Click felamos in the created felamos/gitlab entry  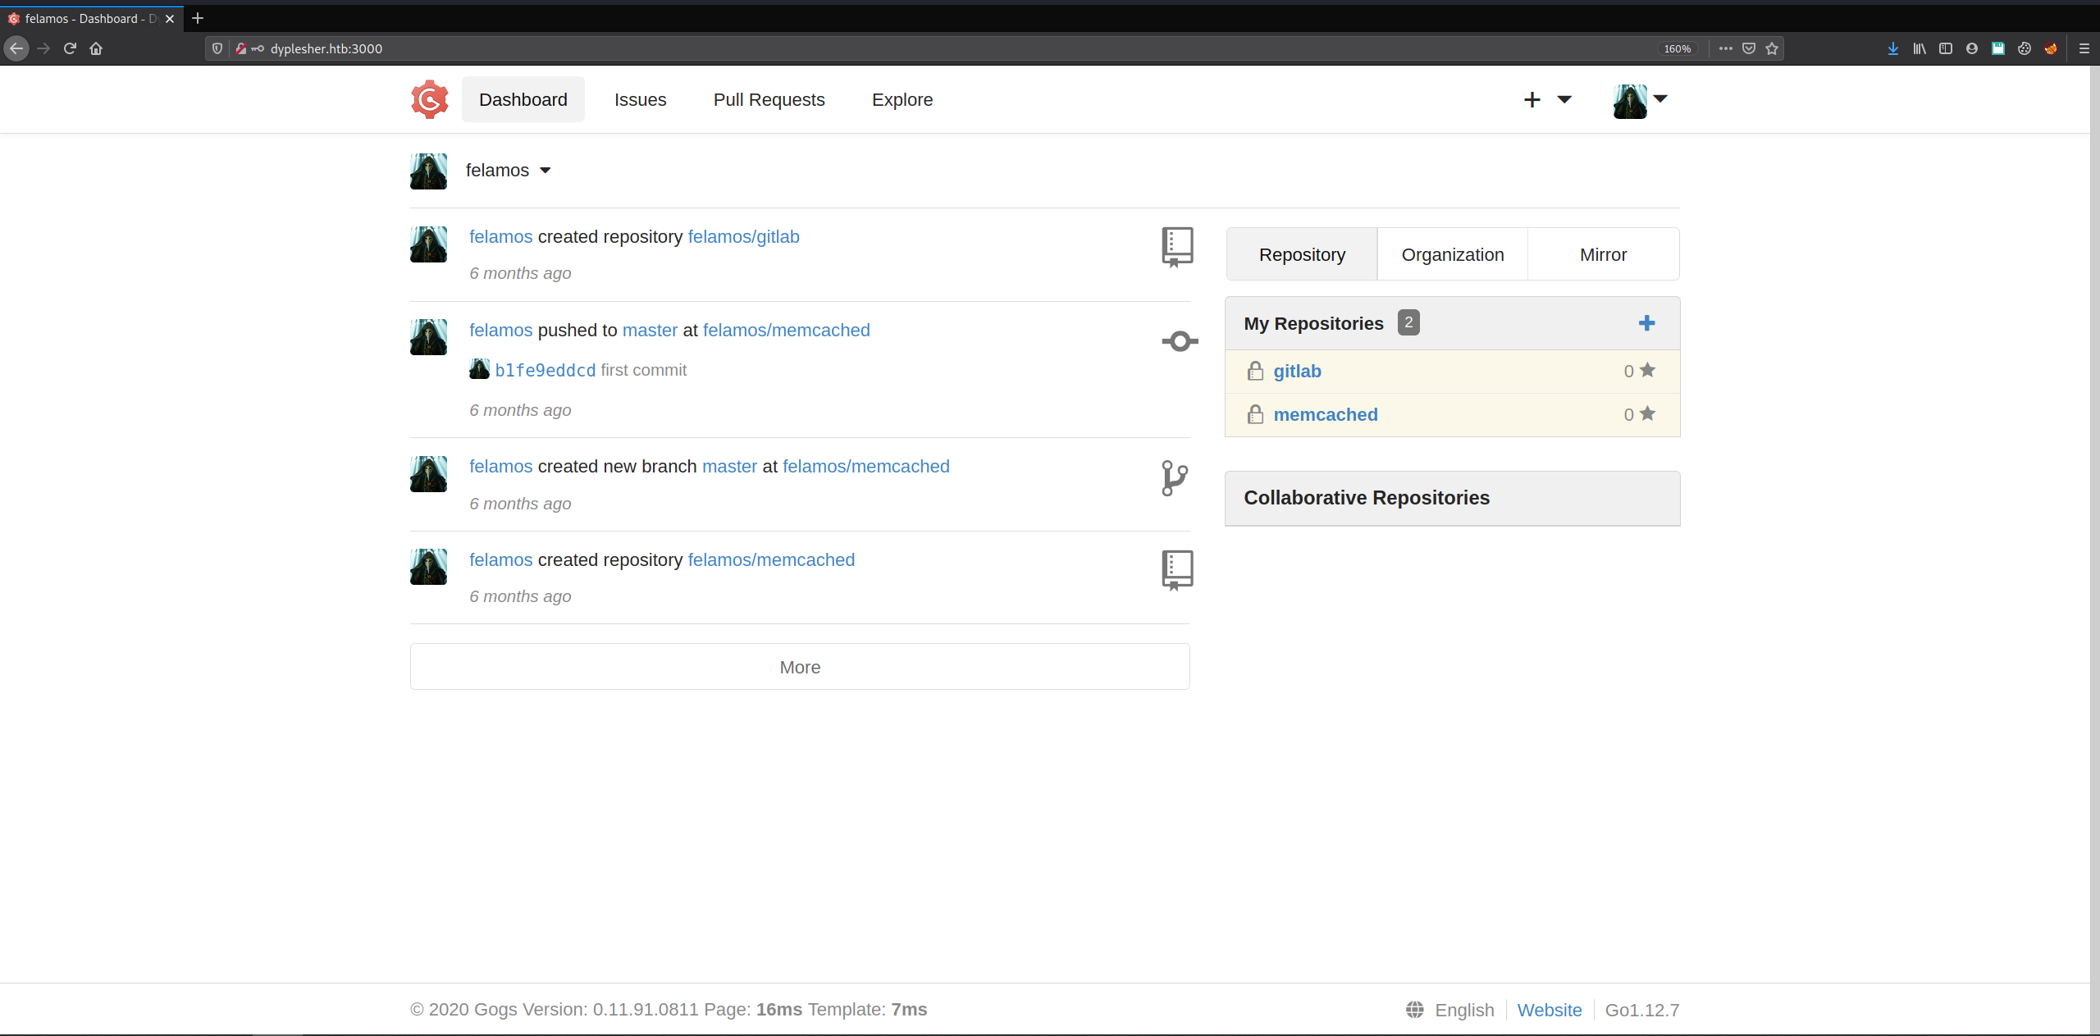click(x=500, y=237)
